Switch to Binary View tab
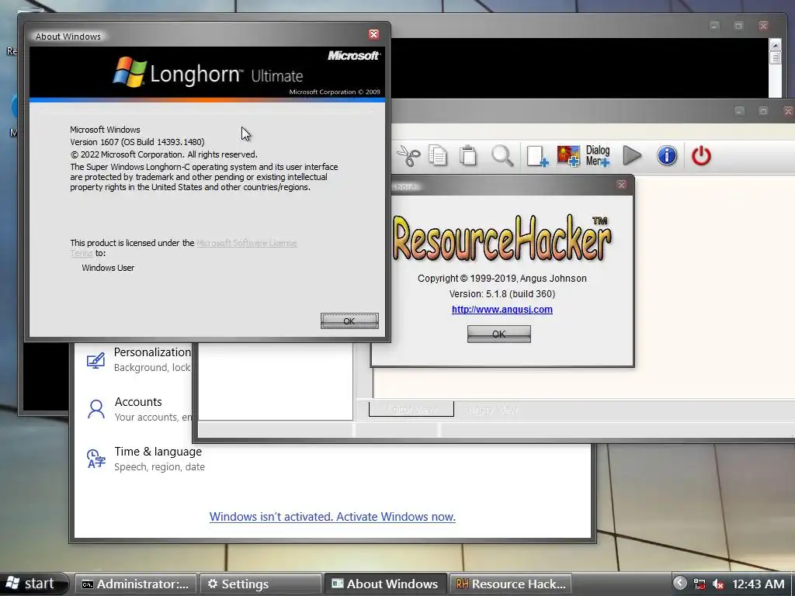Screen dimensions: 795x596 (x=493, y=410)
